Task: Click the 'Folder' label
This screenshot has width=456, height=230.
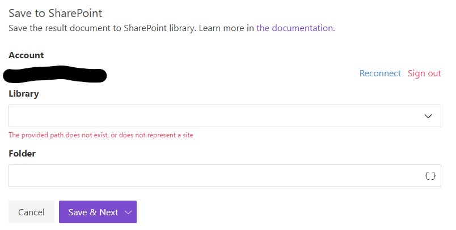Action: click(x=22, y=154)
